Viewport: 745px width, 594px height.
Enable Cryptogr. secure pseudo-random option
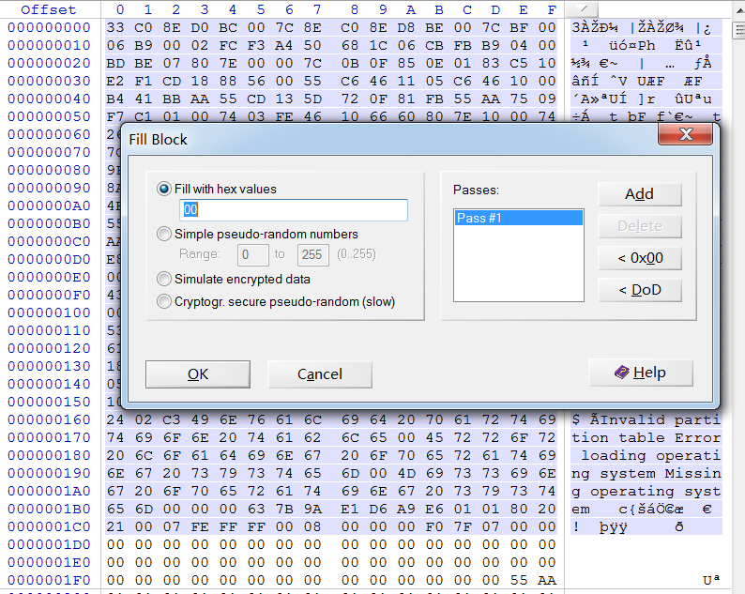click(165, 301)
